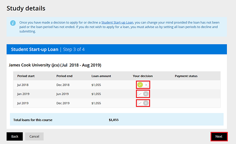Image resolution: width=236 pixels, height=144 pixels.
Task: Click the Study details page heading
Action: tap(26, 8)
